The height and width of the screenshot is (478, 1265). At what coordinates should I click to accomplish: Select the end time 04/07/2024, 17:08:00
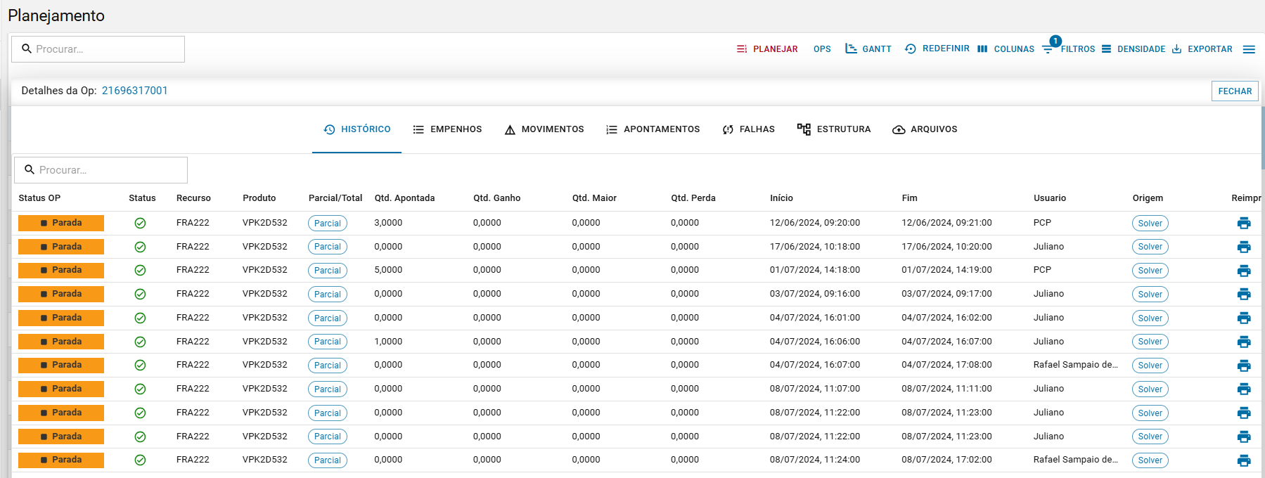point(946,365)
